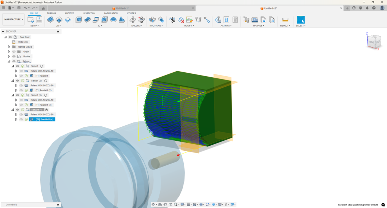
Task: Click the notifications bell icon
Action: coord(367,8)
